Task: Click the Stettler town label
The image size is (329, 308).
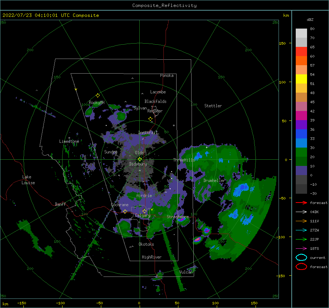Action: coord(213,106)
